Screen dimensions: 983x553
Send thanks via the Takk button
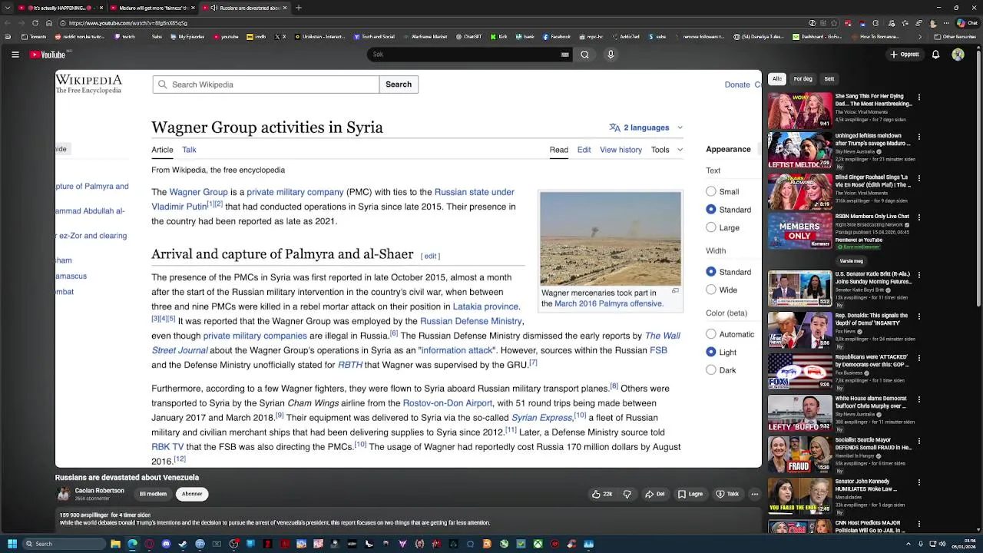[727, 494]
